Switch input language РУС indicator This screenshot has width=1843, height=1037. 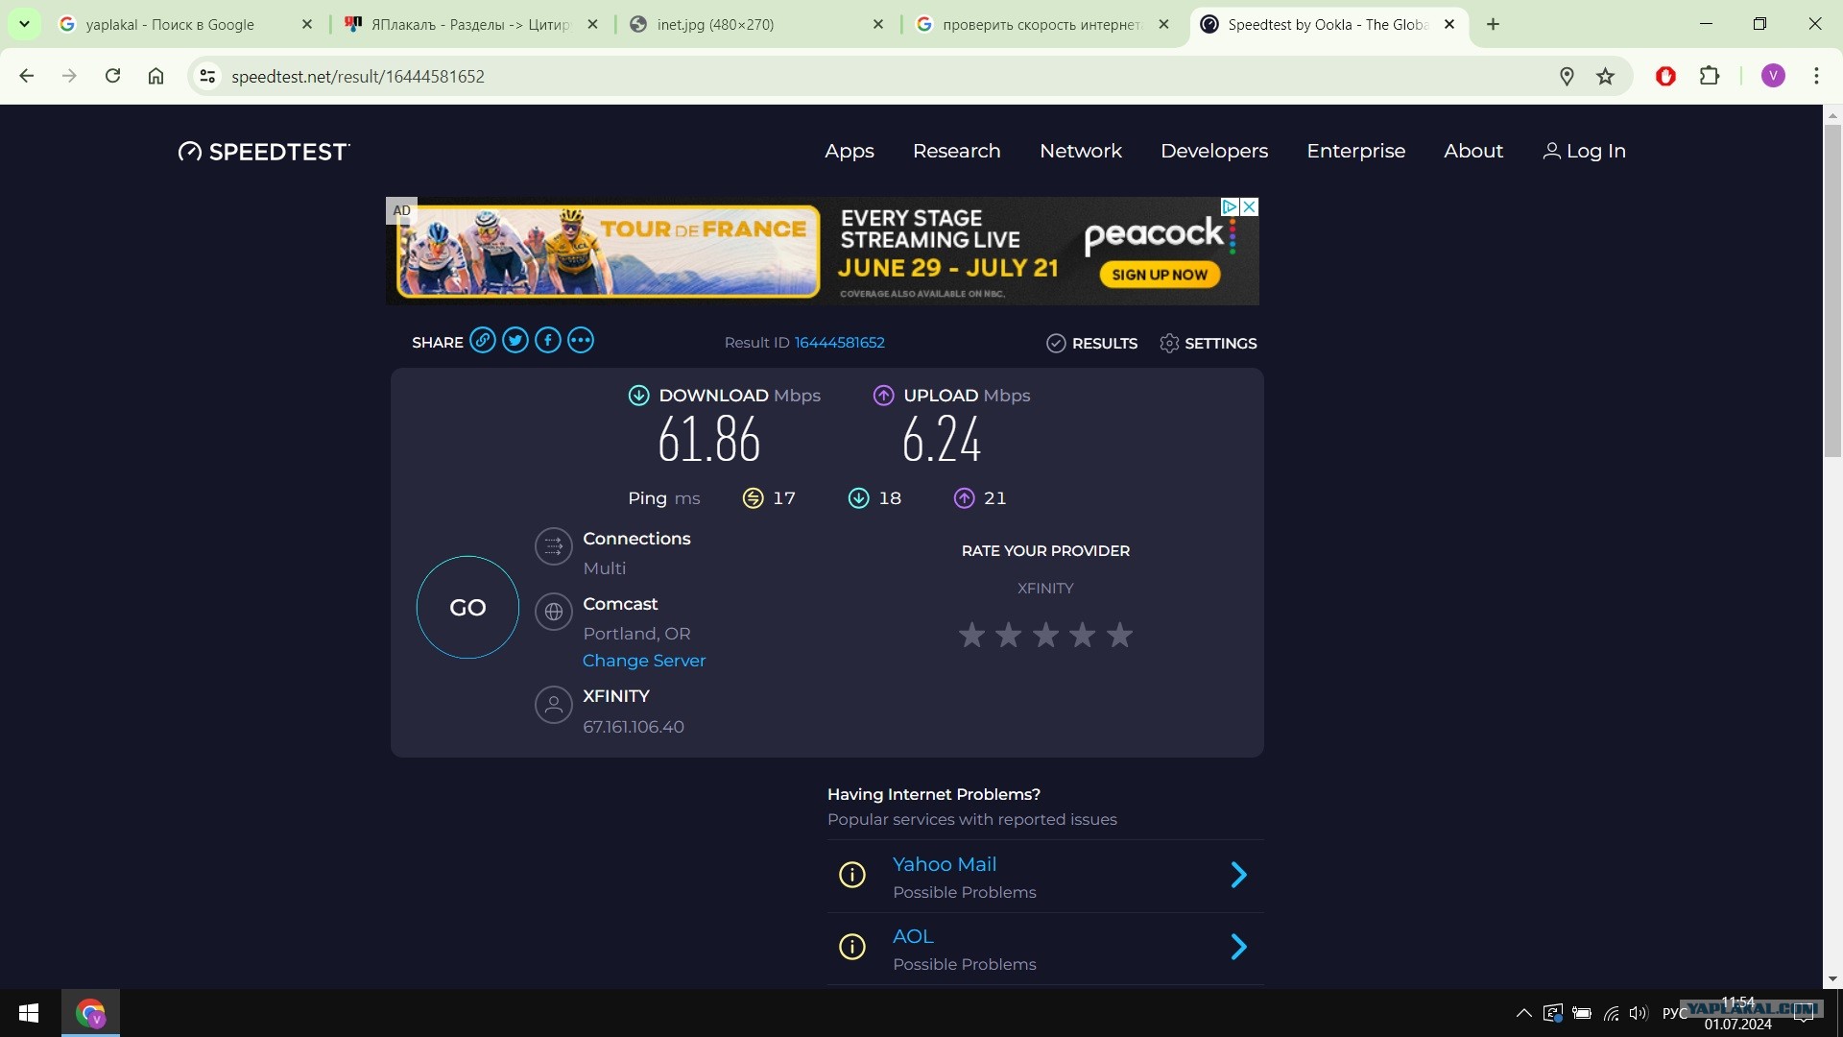pos(1675,1013)
